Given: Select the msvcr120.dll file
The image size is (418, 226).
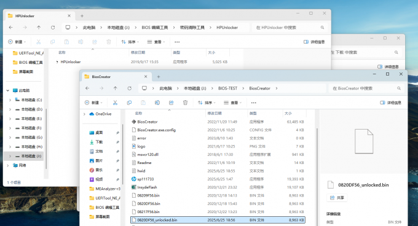Looking at the screenshot, I should (x=148, y=155).
